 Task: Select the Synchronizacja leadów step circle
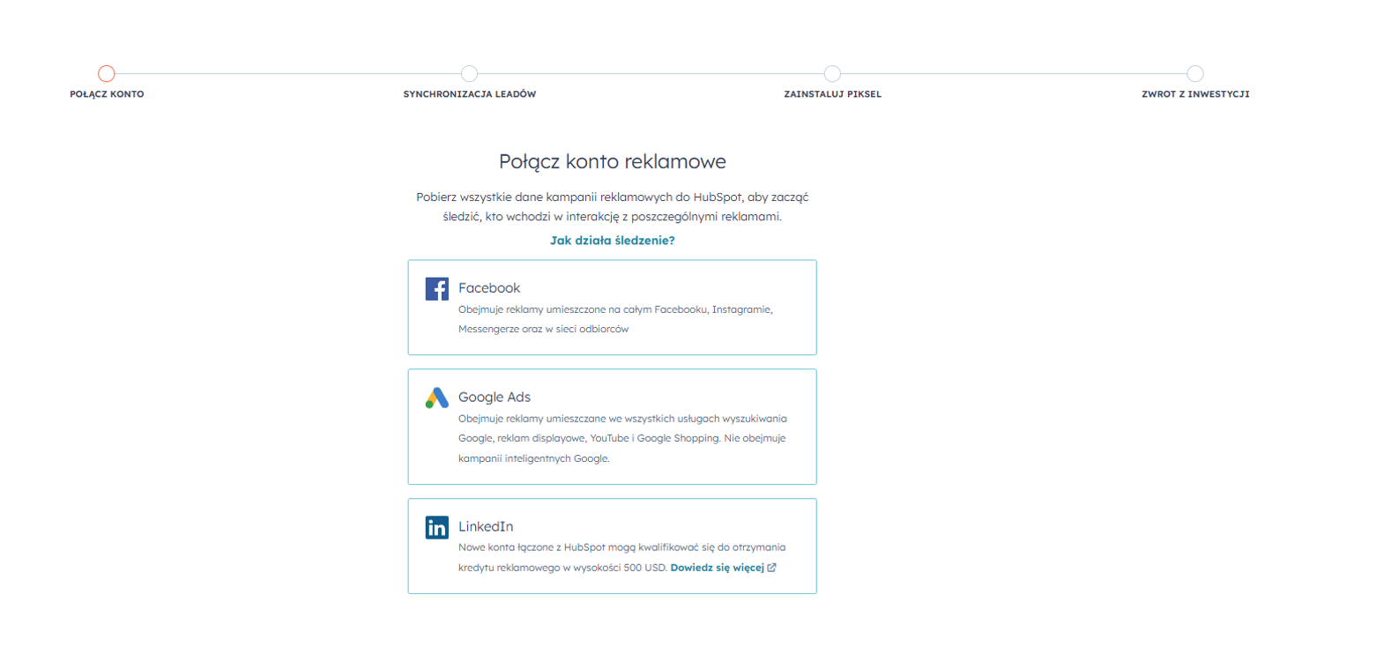coord(470,73)
